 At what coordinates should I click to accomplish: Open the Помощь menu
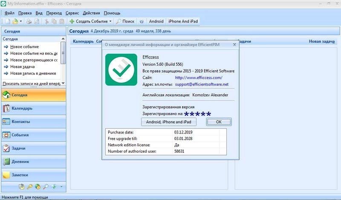pyautogui.click(x=112, y=13)
